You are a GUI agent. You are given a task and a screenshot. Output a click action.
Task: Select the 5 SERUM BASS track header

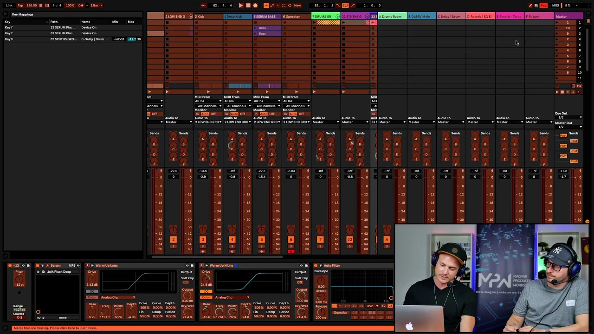point(267,16)
